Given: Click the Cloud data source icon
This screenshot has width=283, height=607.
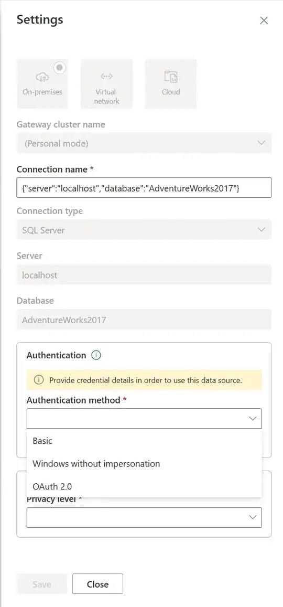Looking at the screenshot, I should [x=170, y=76].
